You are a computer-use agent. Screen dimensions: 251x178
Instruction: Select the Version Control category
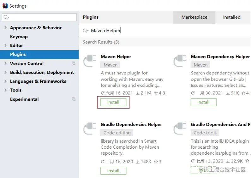point(27,63)
